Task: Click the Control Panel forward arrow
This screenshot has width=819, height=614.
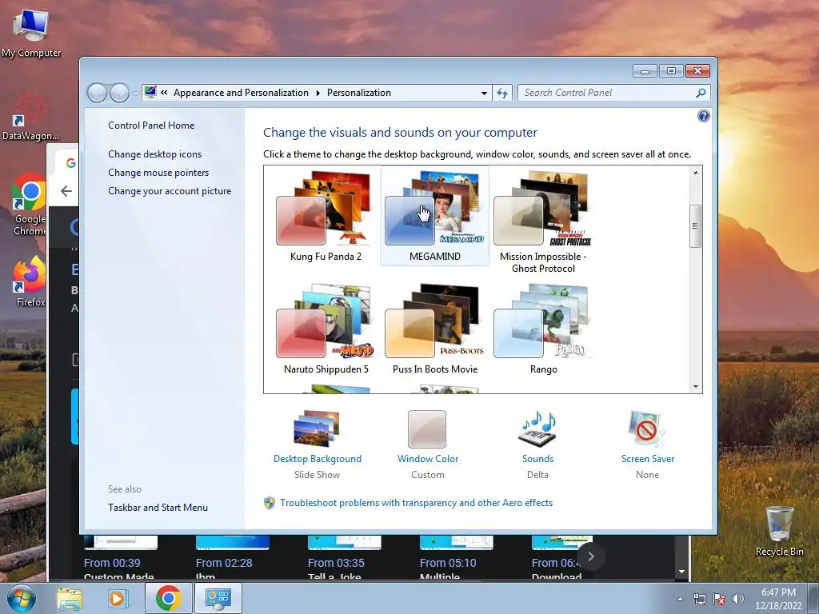Action: click(x=119, y=93)
